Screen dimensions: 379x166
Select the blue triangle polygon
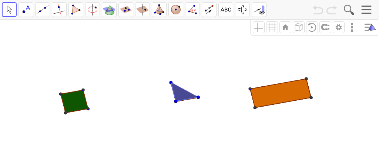tap(181, 94)
